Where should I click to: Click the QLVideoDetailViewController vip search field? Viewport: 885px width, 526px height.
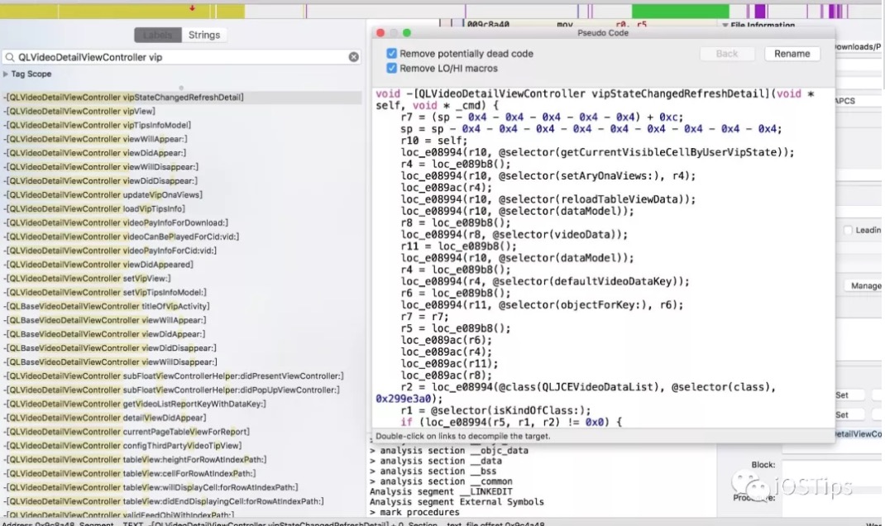(180, 57)
